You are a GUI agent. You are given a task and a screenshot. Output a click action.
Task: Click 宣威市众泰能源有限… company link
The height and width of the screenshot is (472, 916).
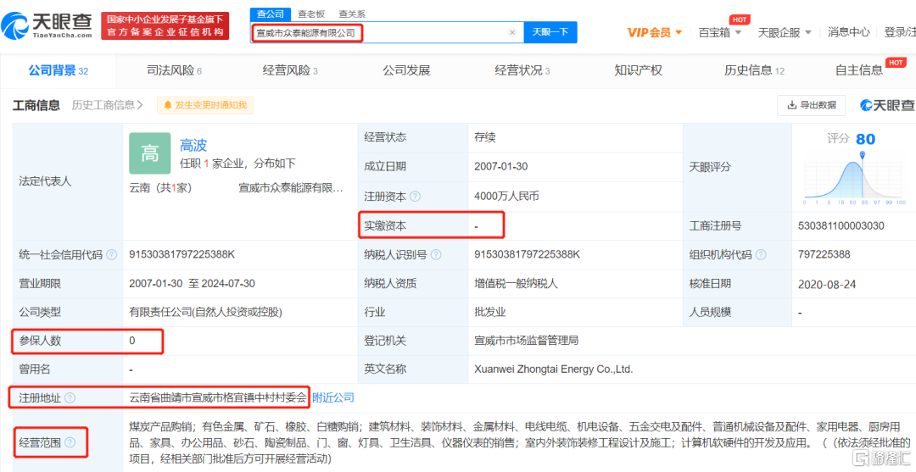tap(290, 188)
